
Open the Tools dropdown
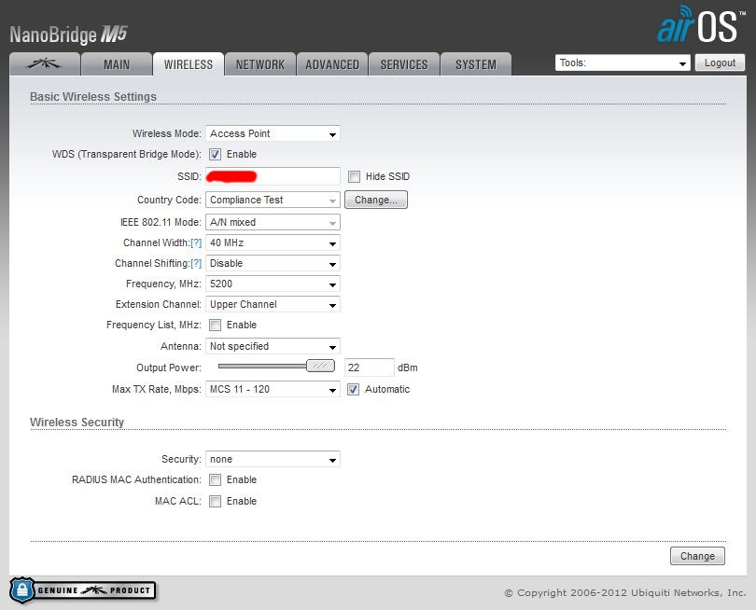[623, 62]
